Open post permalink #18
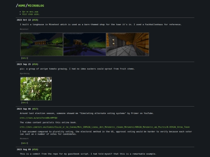This screenshot has width=210, height=157. pos(35,64)
